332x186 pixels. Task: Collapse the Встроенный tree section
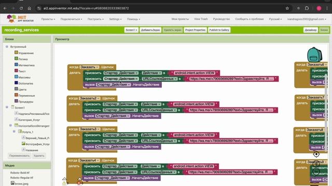tap(7, 47)
